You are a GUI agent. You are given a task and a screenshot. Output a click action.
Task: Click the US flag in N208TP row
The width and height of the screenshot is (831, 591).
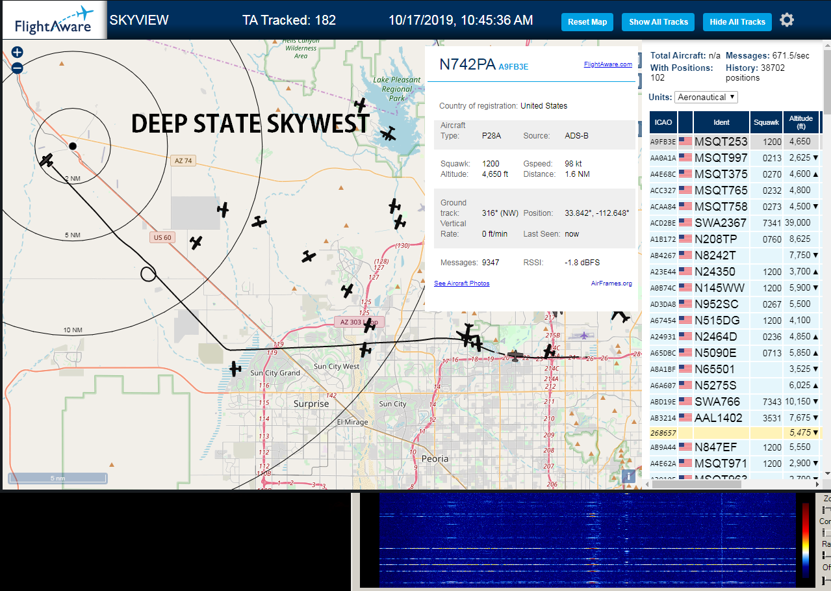click(685, 239)
